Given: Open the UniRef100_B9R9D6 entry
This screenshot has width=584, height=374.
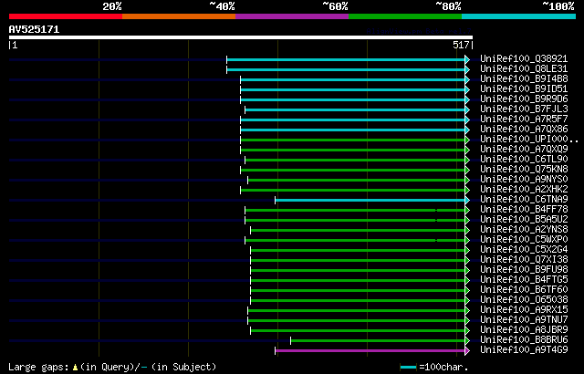Looking at the screenshot, I should (x=524, y=99).
